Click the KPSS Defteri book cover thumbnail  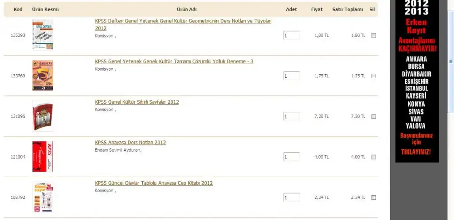coord(43,35)
